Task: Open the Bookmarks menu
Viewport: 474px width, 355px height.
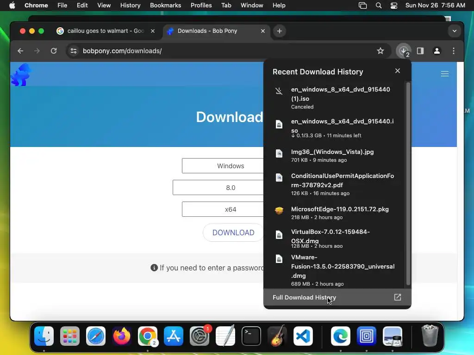Action: 165,6
